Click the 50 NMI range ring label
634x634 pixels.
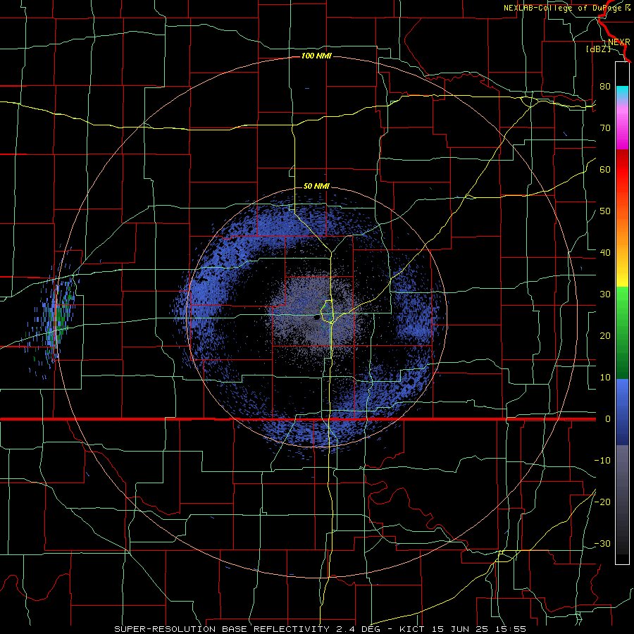[316, 187]
